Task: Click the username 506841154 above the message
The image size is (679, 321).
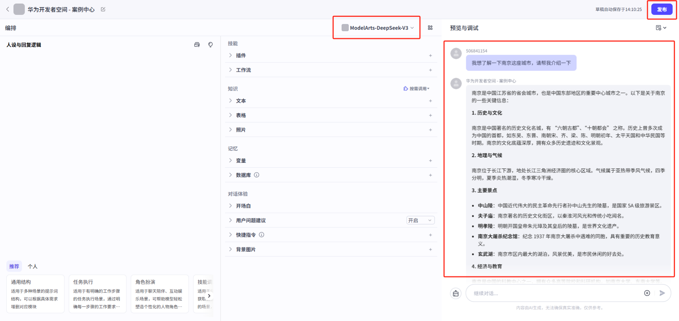Action: (476, 51)
